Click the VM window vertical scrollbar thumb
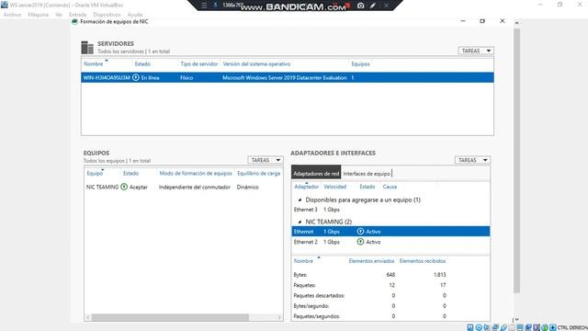The width and height of the screenshot is (588, 331). [516, 160]
